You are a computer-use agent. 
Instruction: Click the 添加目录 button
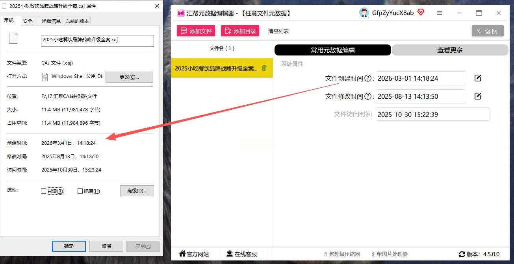[240, 31]
